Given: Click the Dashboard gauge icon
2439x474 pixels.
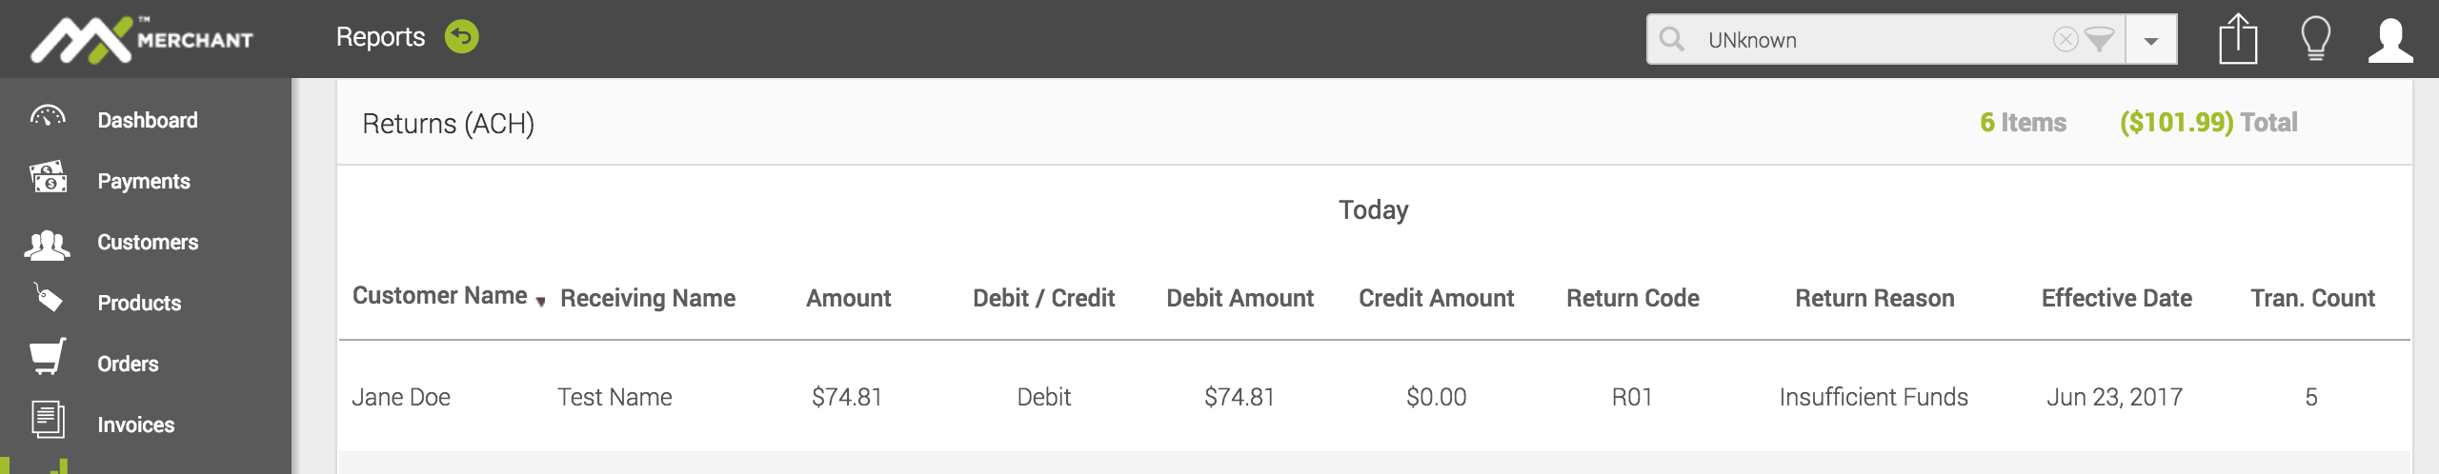Looking at the screenshot, I should pos(48,118).
